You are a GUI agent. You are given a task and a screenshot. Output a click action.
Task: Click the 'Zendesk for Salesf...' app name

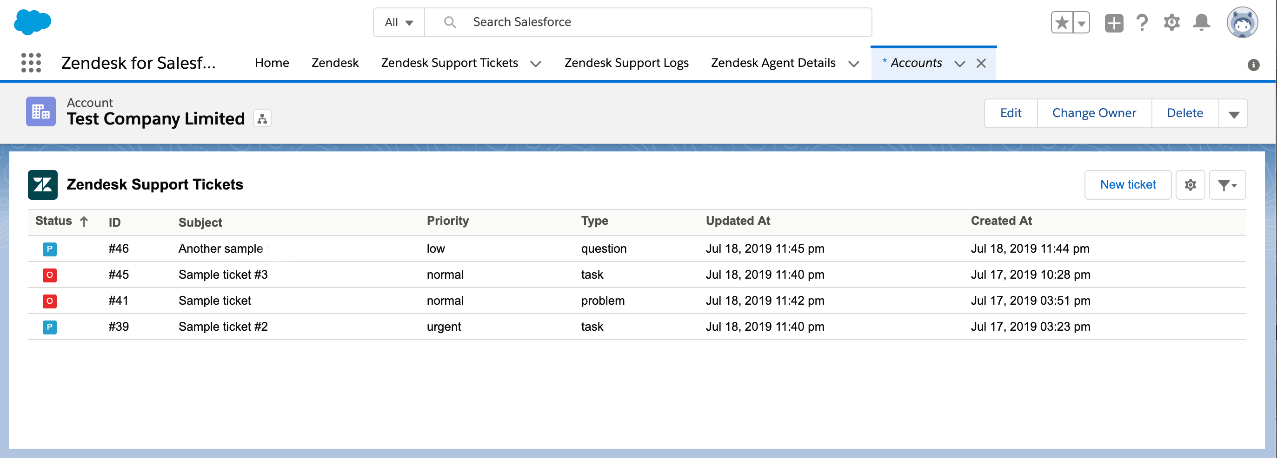[138, 63]
